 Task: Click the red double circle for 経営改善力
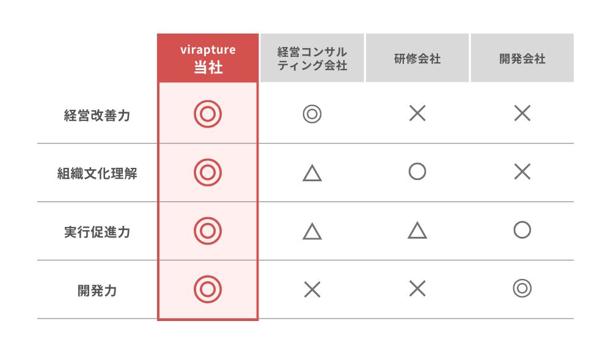pos(208,114)
